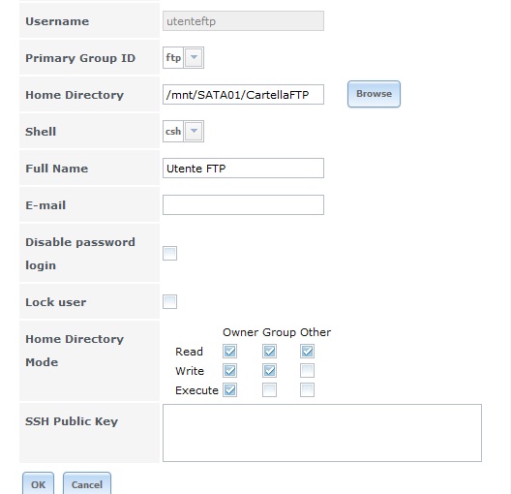This screenshot has height=494, width=511.
Task: Enable Other Execute permission
Action: [x=307, y=390]
